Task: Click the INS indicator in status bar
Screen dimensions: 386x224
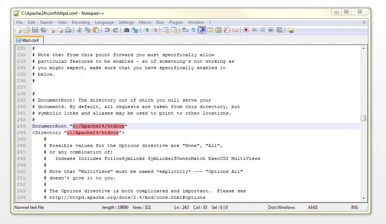Action: pos(354,207)
